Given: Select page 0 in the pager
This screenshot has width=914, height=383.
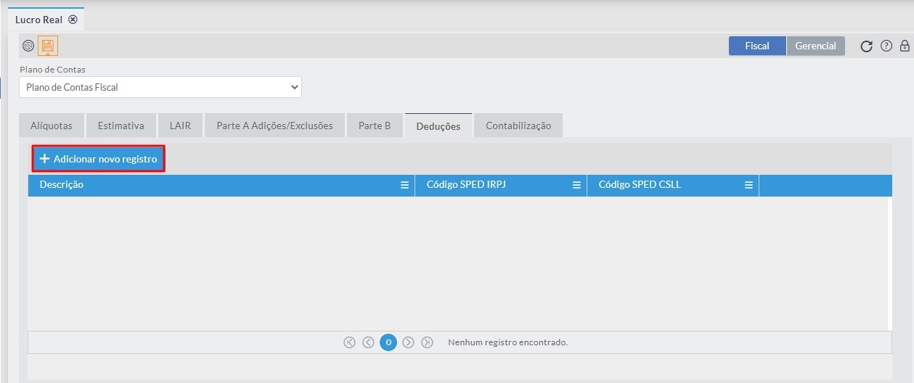Looking at the screenshot, I should (x=388, y=342).
